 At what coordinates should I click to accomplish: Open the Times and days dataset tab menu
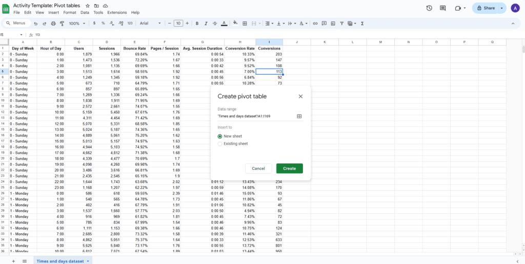(x=88, y=261)
